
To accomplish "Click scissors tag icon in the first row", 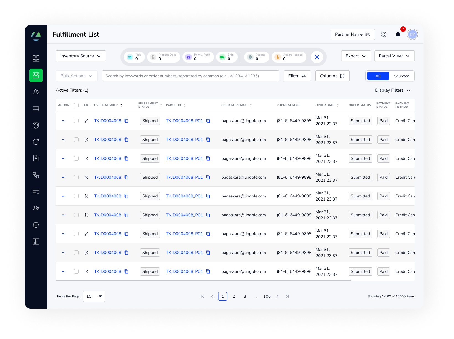I will 86,121.
